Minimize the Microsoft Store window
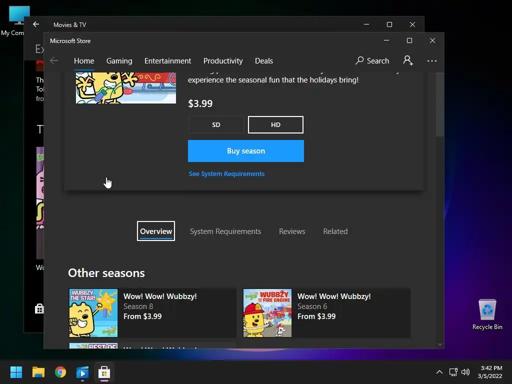This screenshot has width=512, height=384. point(386,40)
